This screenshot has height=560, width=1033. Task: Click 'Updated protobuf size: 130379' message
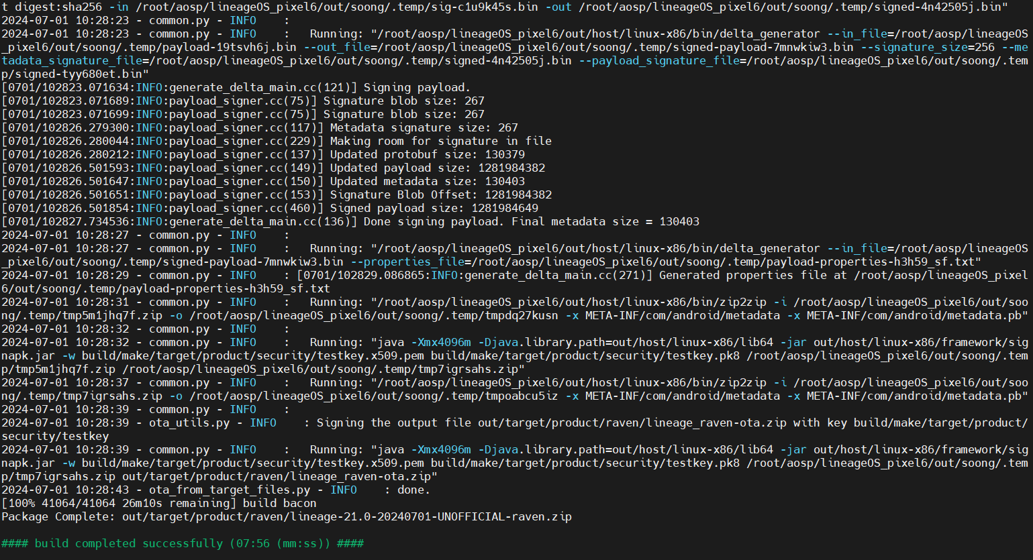(428, 154)
